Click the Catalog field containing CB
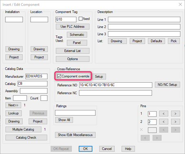The image size is (185, 154). coord(33,84)
